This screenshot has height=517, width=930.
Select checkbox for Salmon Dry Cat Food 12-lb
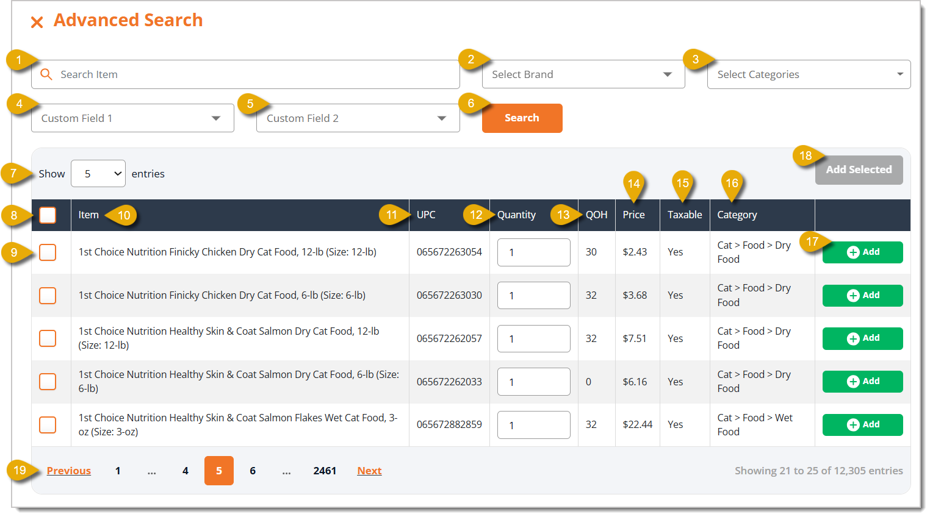[48, 338]
